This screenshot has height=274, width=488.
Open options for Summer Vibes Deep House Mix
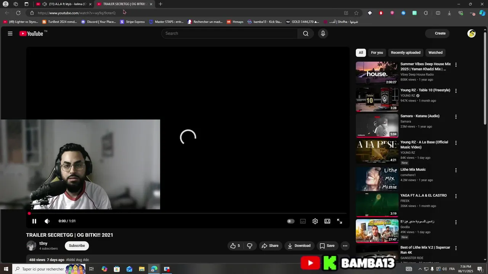tap(456, 65)
